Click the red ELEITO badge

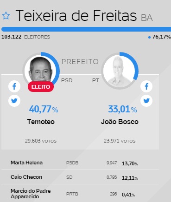click(41, 87)
